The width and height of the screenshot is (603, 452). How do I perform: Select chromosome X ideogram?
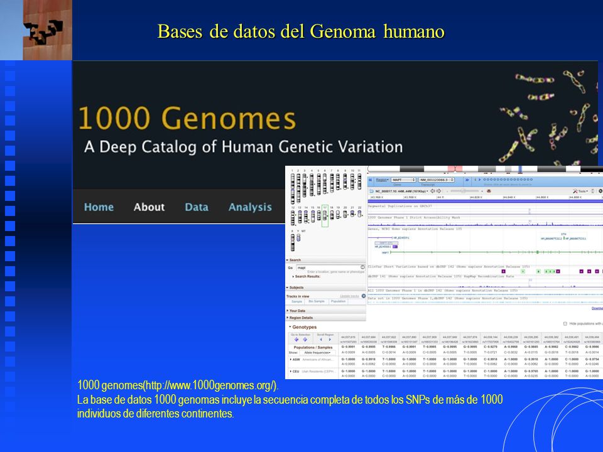(293, 242)
